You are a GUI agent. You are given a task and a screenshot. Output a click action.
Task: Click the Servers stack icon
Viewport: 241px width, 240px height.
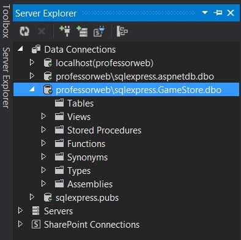[35, 211]
